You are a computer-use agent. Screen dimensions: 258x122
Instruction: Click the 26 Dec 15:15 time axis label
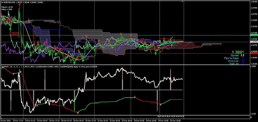coord(175,120)
